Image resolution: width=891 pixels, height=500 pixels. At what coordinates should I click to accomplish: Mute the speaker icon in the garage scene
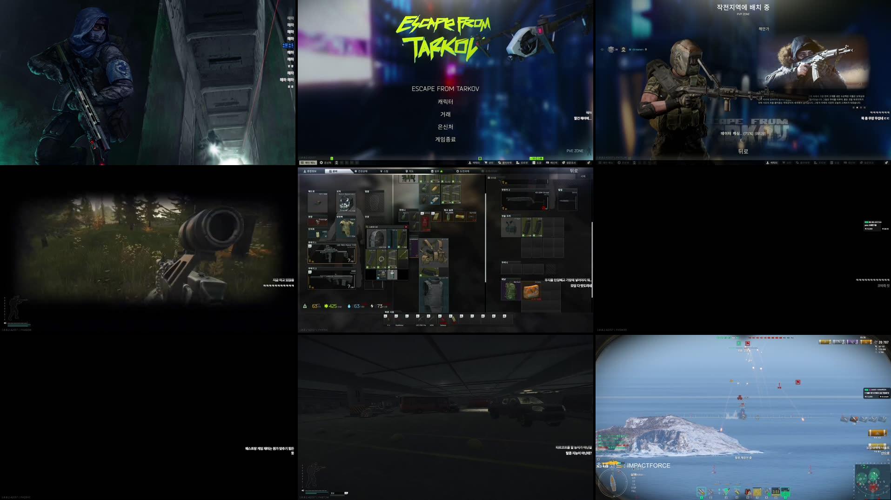click(303, 490)
